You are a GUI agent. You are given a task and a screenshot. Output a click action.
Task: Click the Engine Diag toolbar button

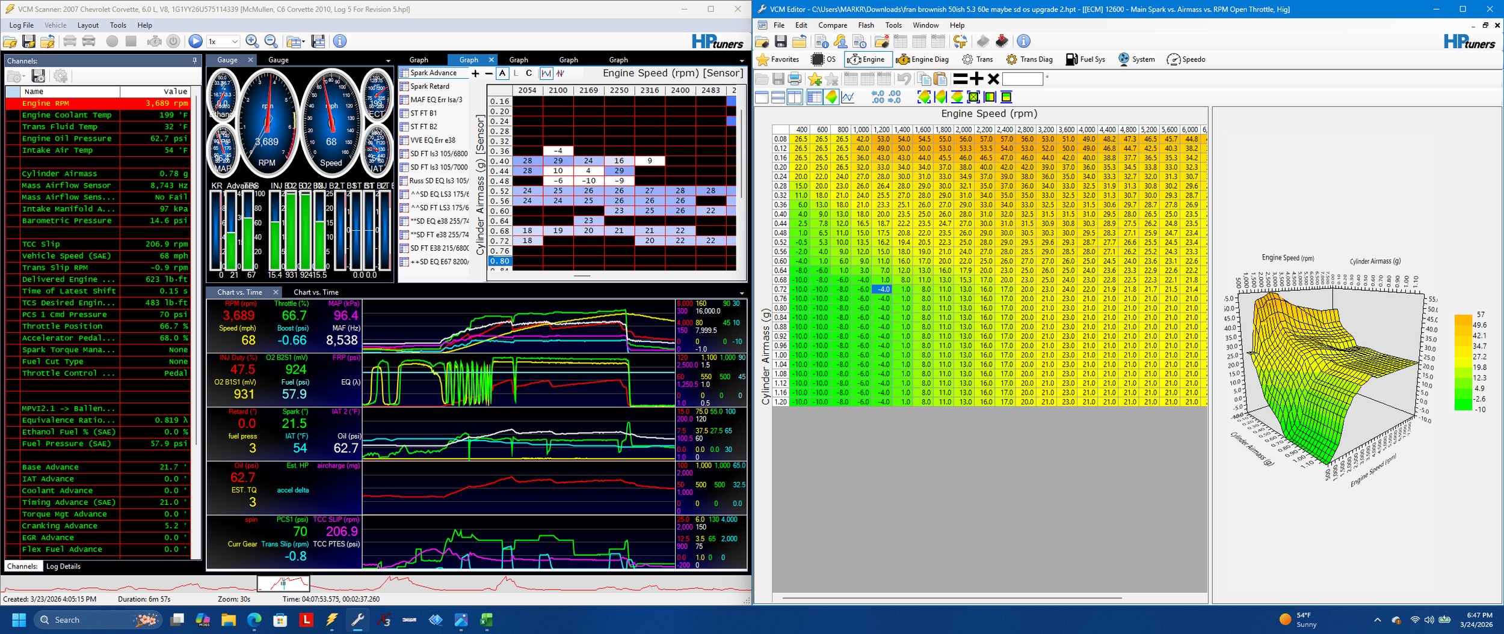(x=922, y=59)
